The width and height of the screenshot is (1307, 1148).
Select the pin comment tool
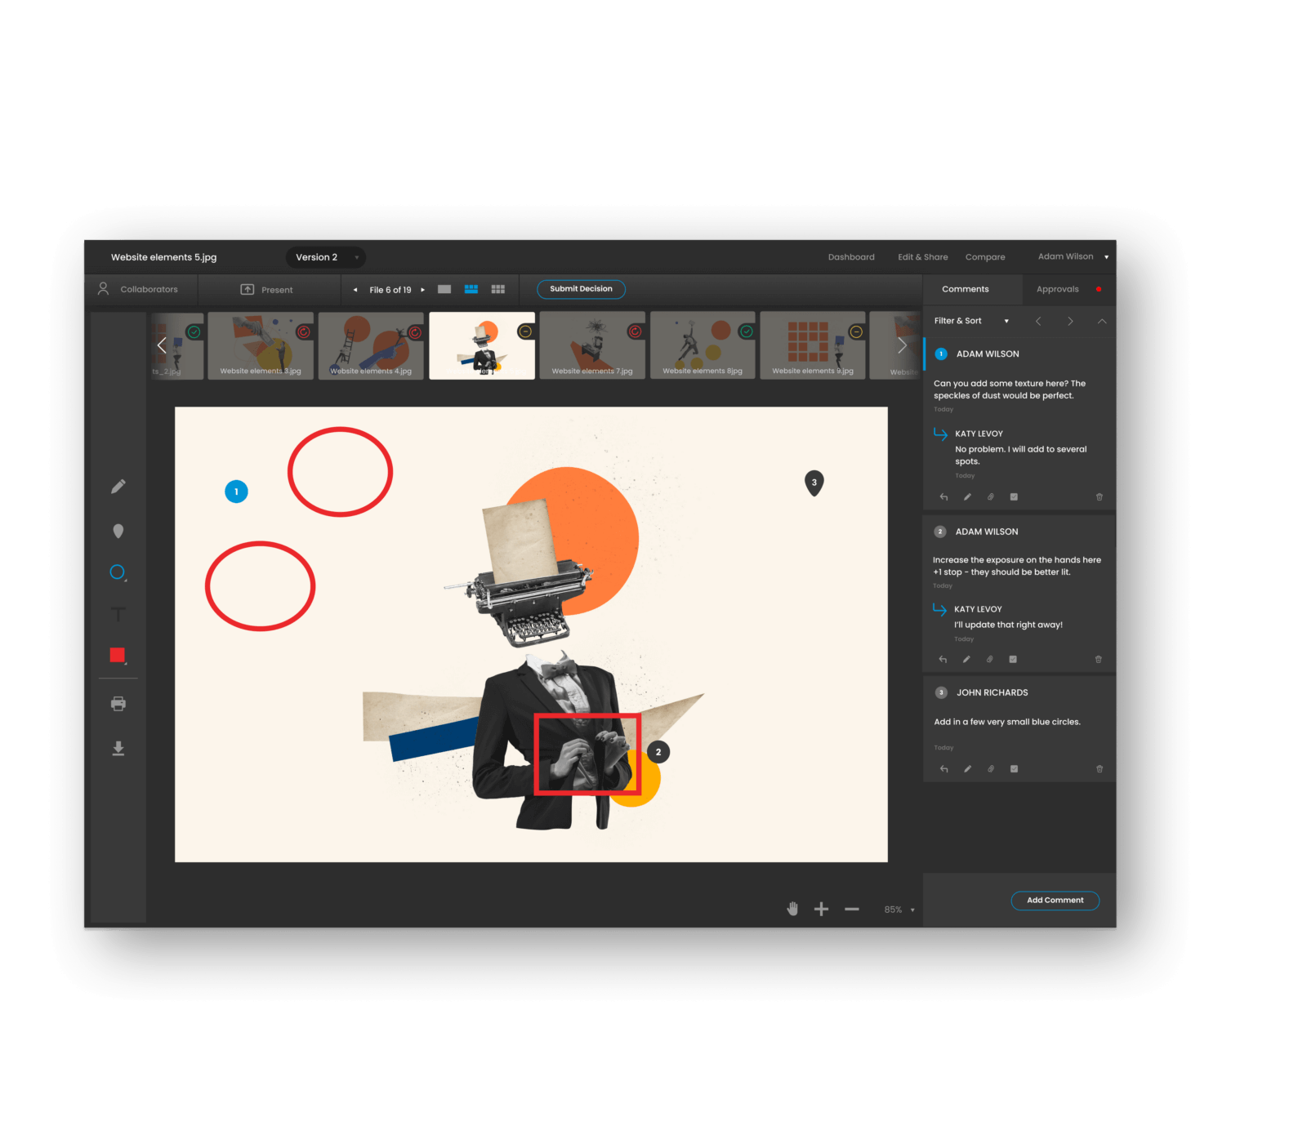118,531
